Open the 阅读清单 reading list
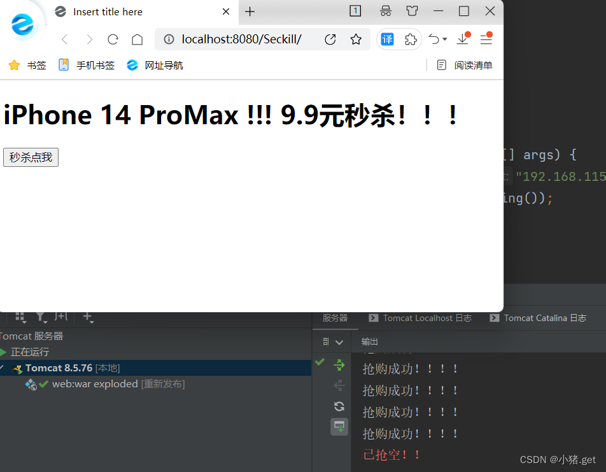606x472 pixels. 465,65
